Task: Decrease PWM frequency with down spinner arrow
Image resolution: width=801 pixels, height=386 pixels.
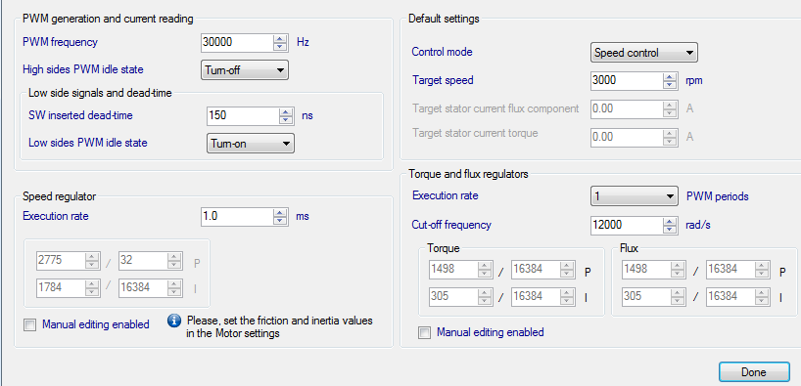Action: (279, 46)
